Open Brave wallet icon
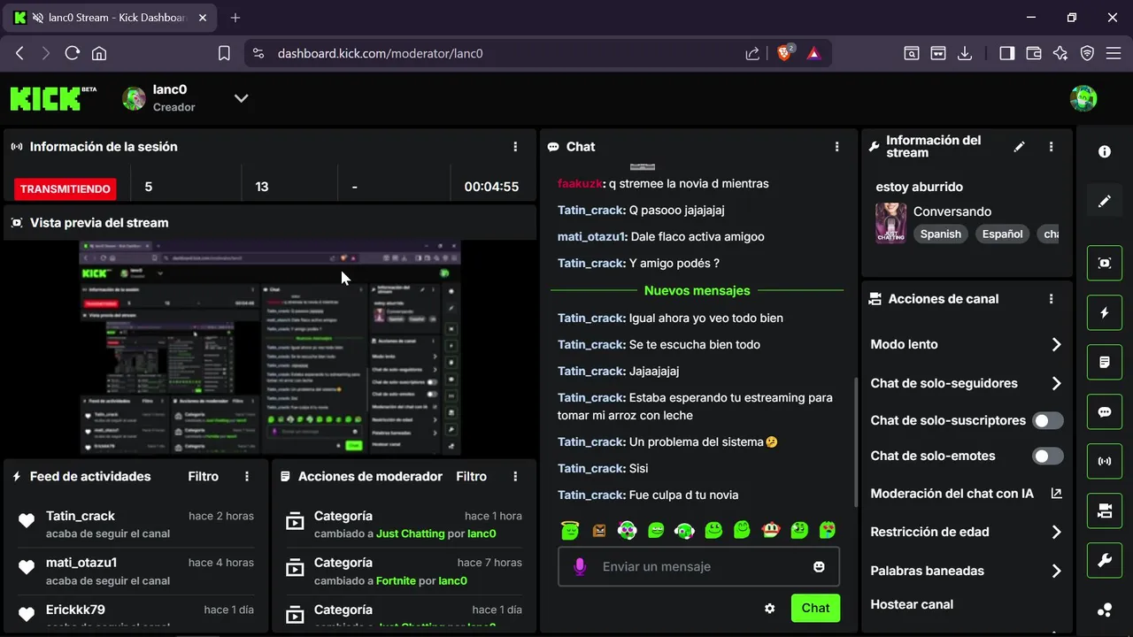 (x=1033, y=53)
